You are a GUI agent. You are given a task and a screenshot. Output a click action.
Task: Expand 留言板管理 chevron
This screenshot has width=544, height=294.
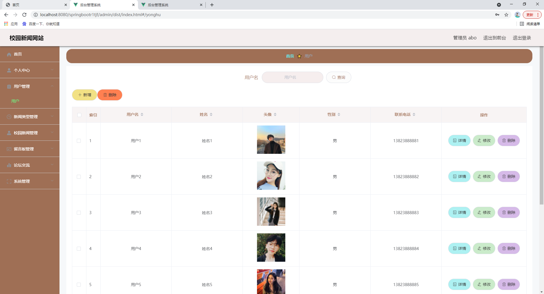coord(52,149)
